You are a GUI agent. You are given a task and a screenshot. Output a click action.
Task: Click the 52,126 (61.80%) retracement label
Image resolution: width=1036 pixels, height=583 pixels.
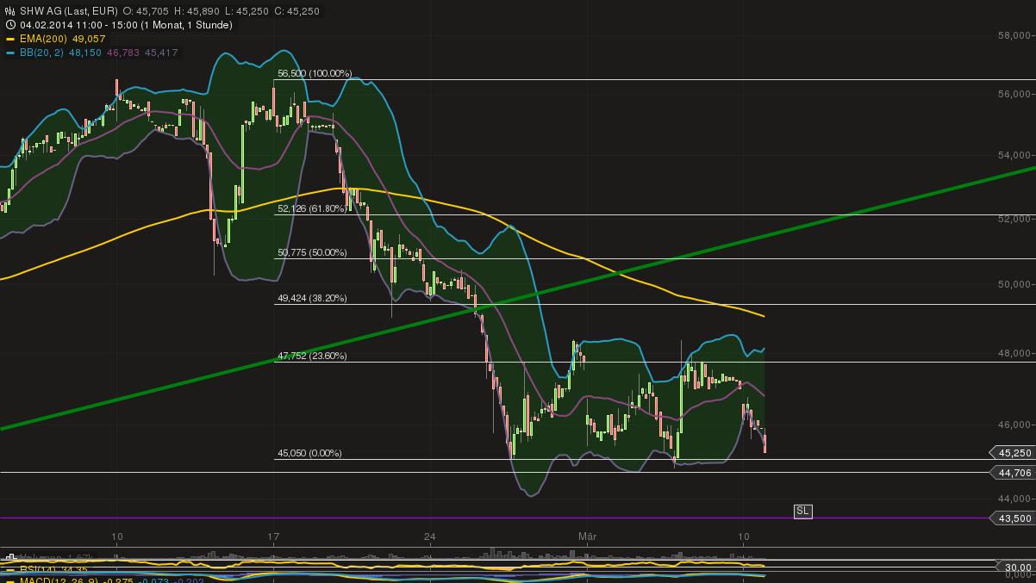click(x=310, y=208)
